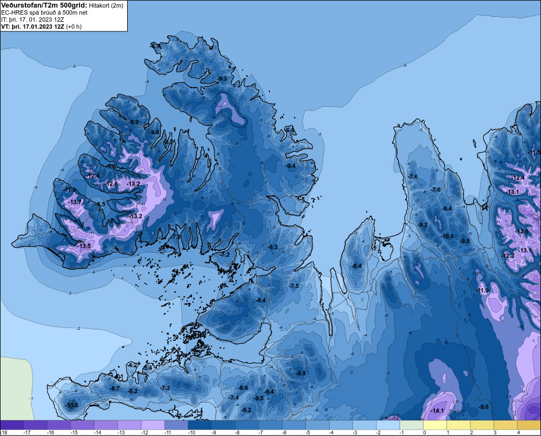Screen dimensions: 541x436
Task: Select the legend number 0
Action: coord(424,433)
